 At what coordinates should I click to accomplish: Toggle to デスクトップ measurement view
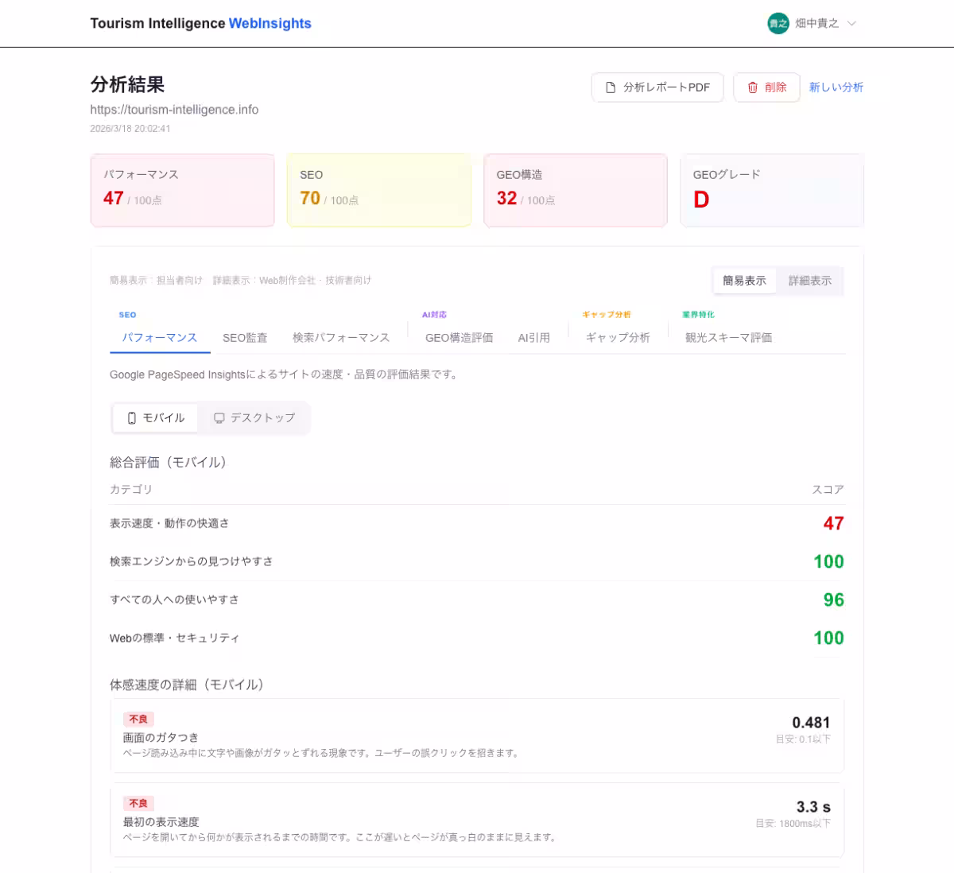pyautogui.click(x=255, y=417)
